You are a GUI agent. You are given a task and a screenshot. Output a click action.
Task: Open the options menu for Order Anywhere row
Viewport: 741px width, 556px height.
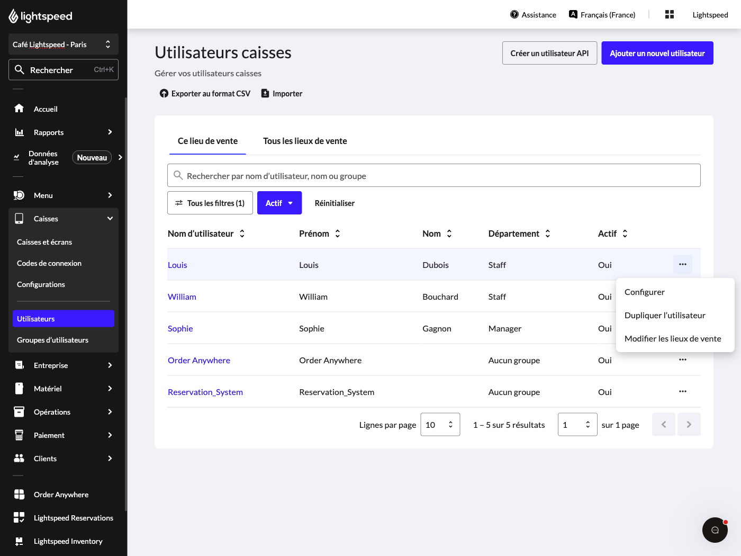(x=683, y=360)
